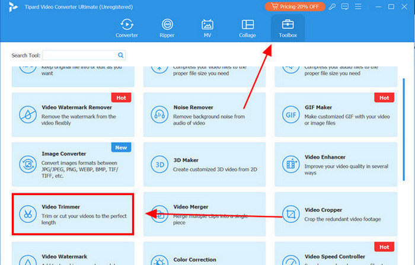Click 'Improve your video quality' description

(x=346, y=170)
